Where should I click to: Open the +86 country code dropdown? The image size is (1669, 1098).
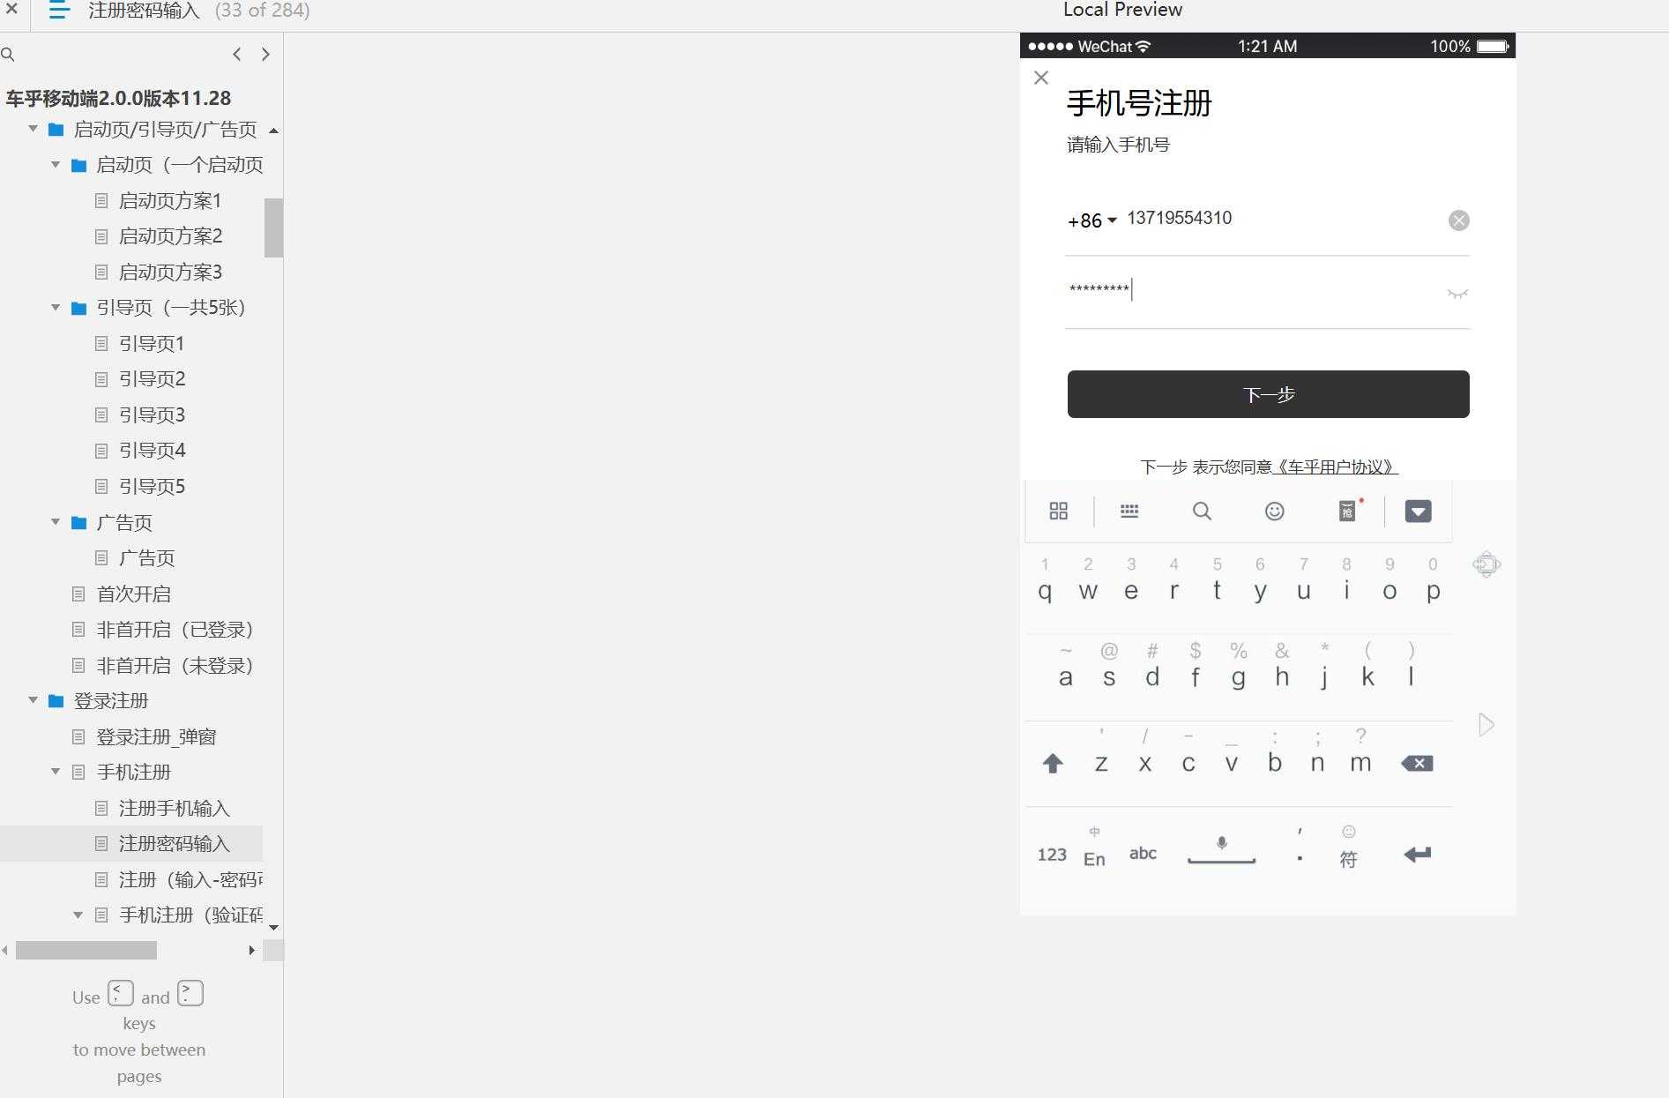1093,220
